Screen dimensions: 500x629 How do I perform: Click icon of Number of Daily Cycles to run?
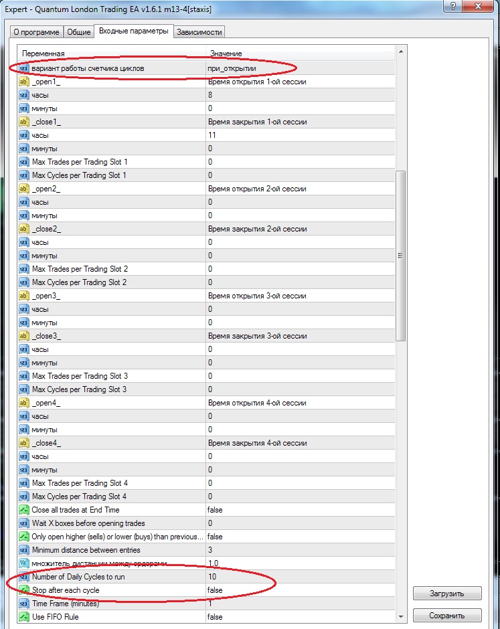(24, 577)
